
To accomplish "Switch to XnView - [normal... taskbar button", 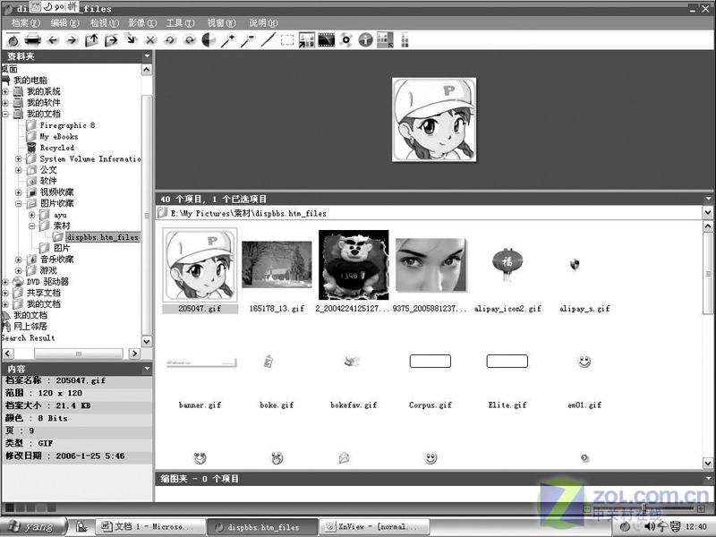I will click(x=374, y=527).
